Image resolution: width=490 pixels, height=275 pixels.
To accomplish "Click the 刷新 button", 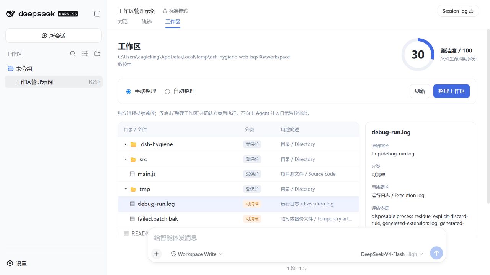I will pyautogui.click(x=420, y=91).
